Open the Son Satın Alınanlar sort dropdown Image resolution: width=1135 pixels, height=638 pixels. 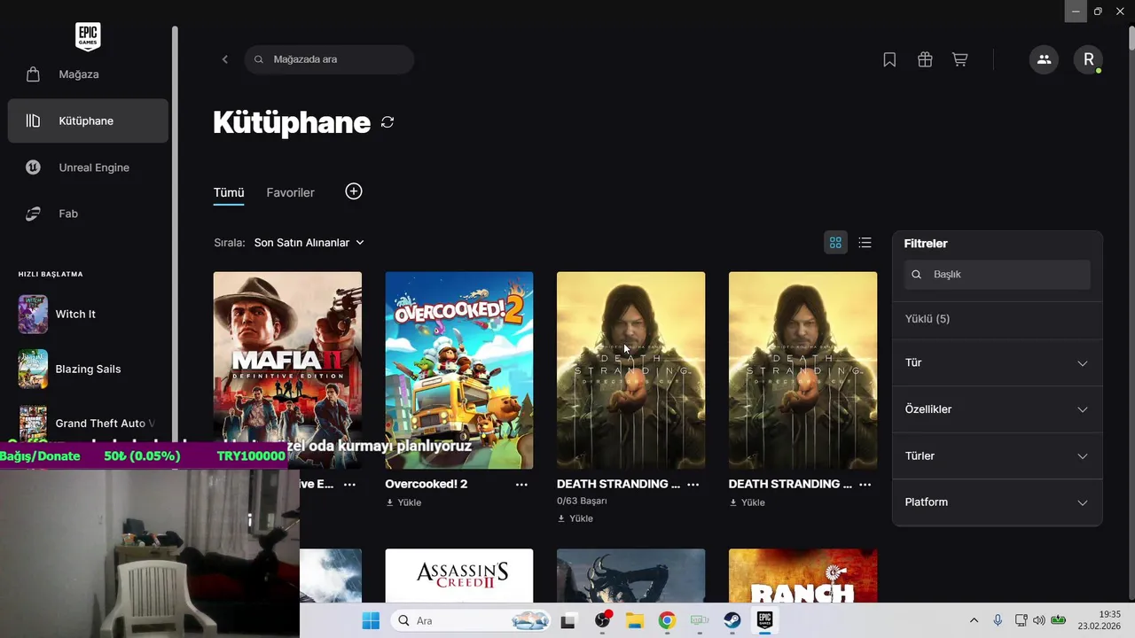click(x=309, y=242)
